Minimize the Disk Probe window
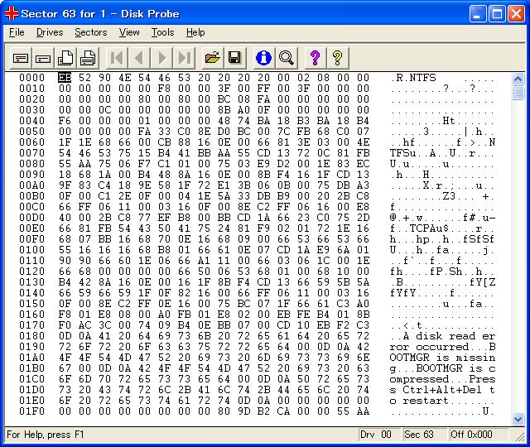Image resolution: width=530 pixels, height=447 pixels. (478, 14)
